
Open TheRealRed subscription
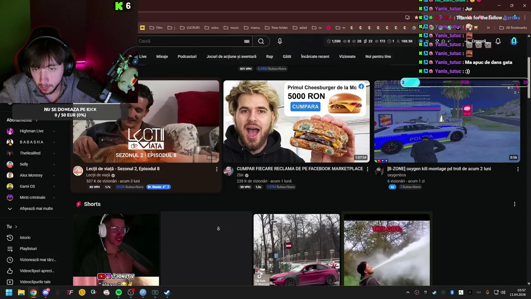coord(31,153)
